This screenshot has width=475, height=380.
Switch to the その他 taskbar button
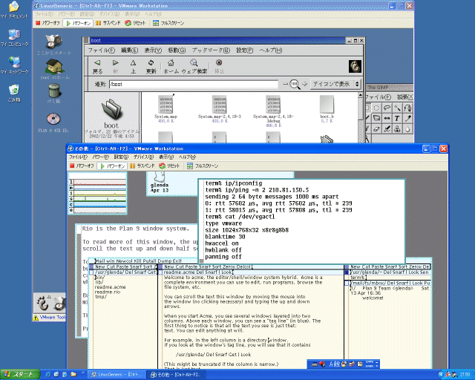[x=176, y=375]
